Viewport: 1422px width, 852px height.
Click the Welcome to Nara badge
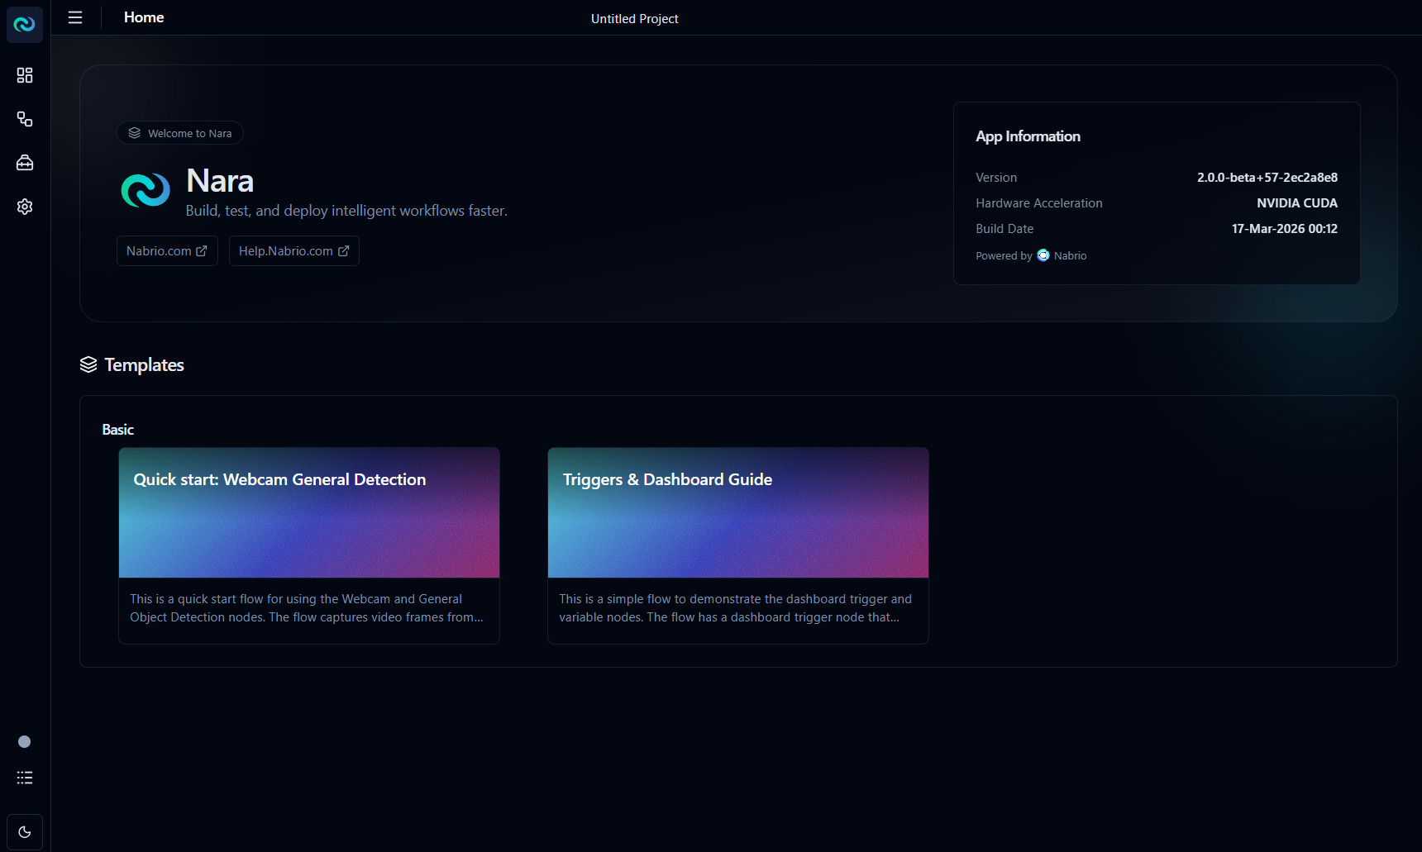click(180, 133)
